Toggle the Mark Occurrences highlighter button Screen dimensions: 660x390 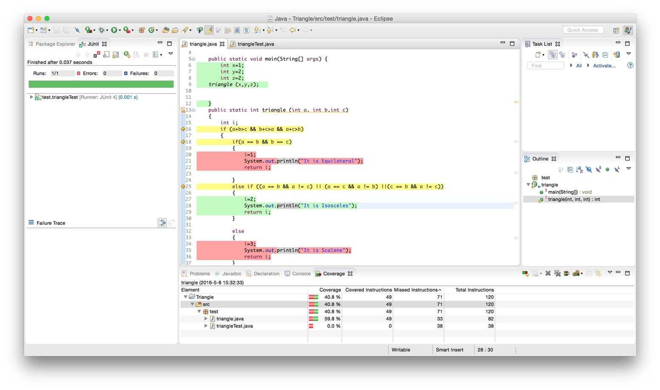point(209,30)
